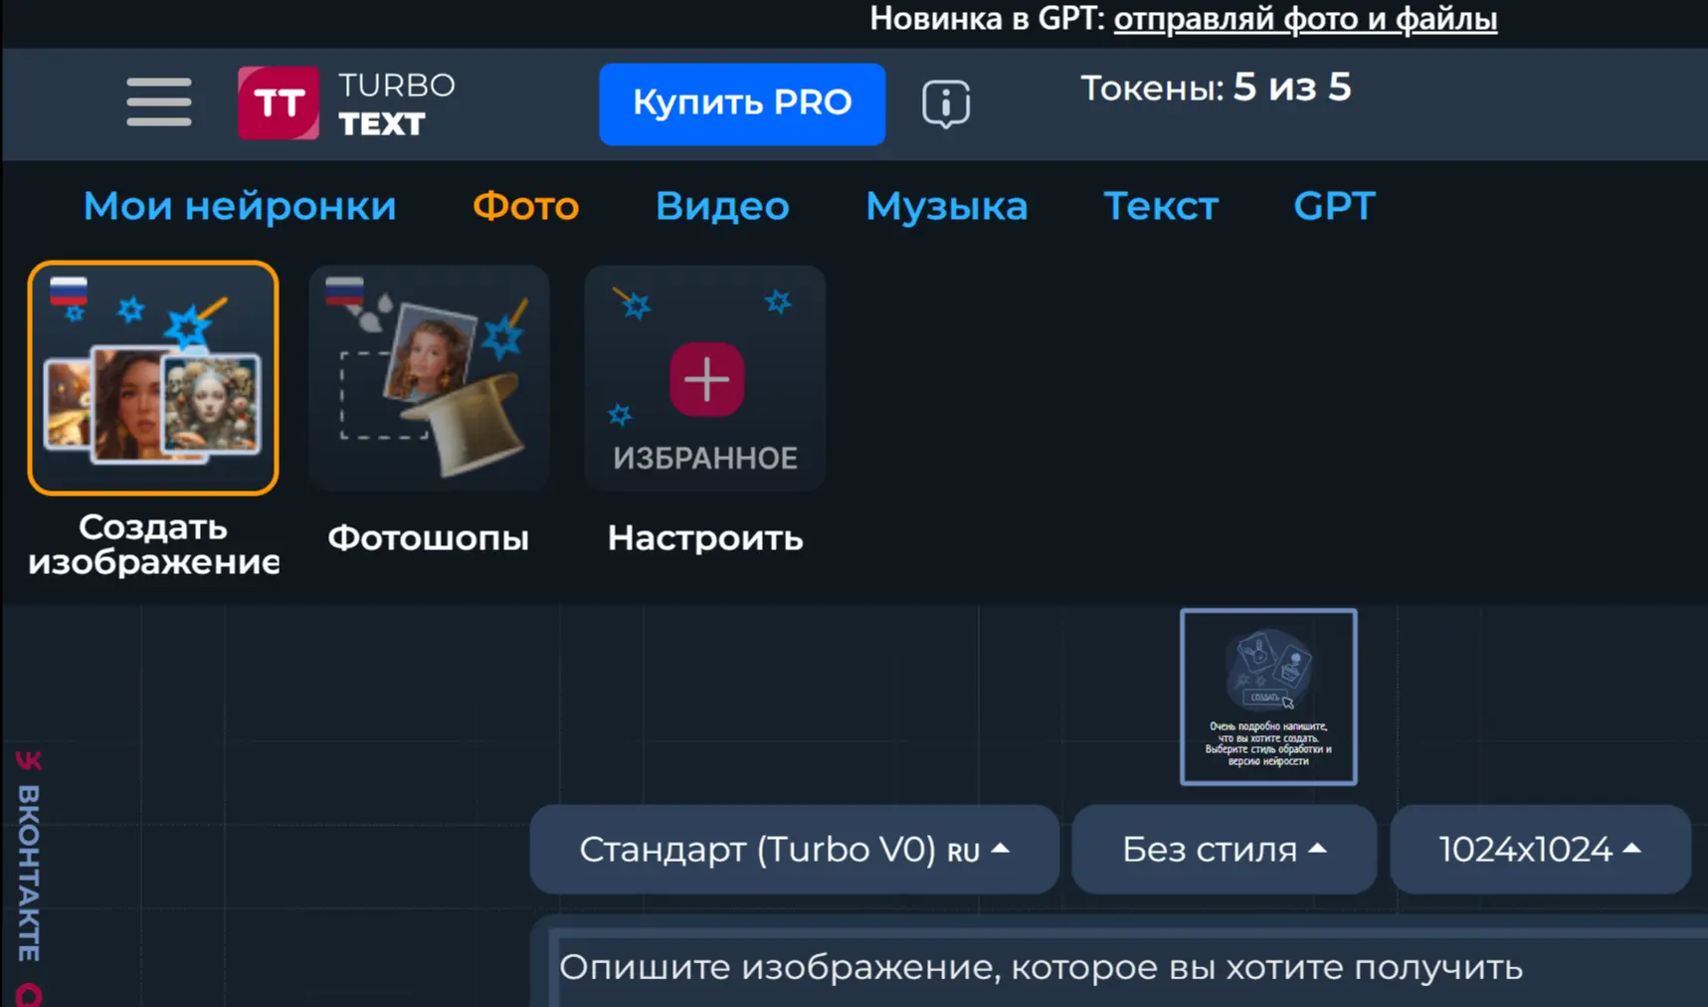The image size is (1708, 1007).
Task: Select the Фото tab
Action: (x=525, y=206)
